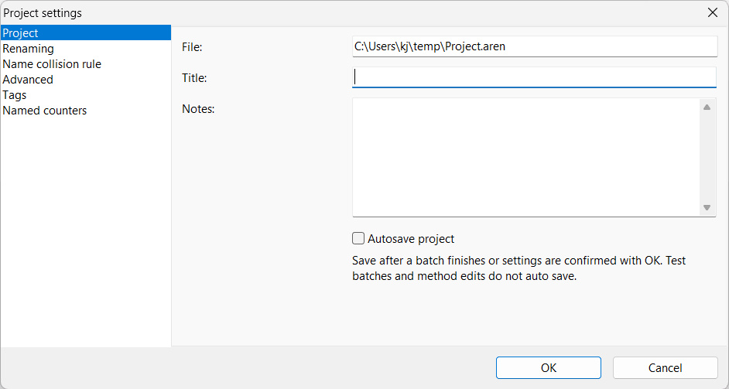Click inside the Notes text area
The height and width of the screenshot is (389, 729).
(x=525, y=157)
